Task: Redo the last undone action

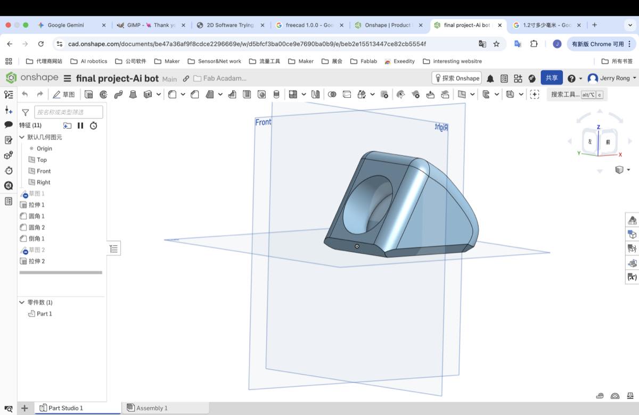Action: (39, 95)
